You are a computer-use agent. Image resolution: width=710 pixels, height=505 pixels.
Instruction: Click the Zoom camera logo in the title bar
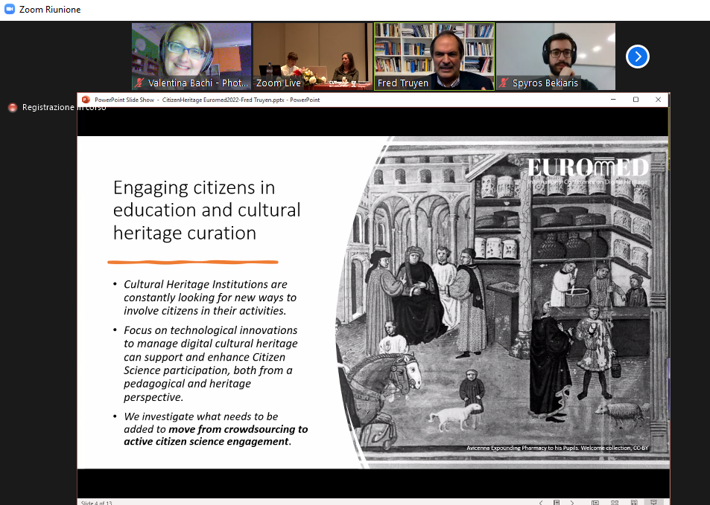point(10,9)
